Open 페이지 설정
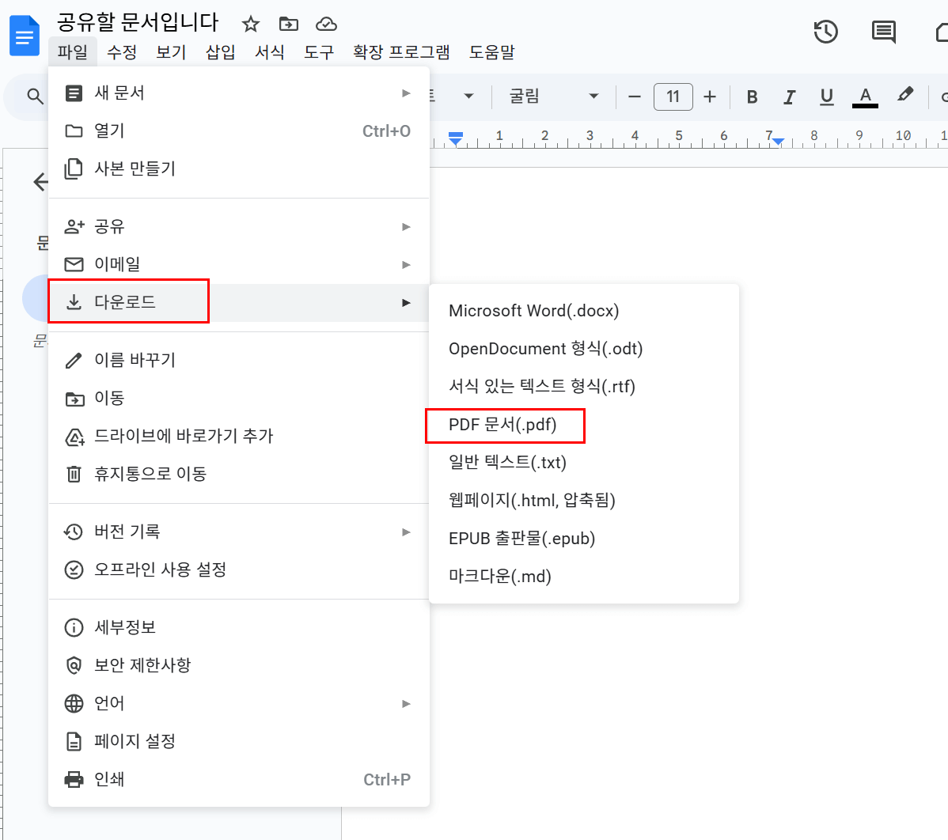The width and height of the screenshot is (948, 840). (x=239, y=741)
